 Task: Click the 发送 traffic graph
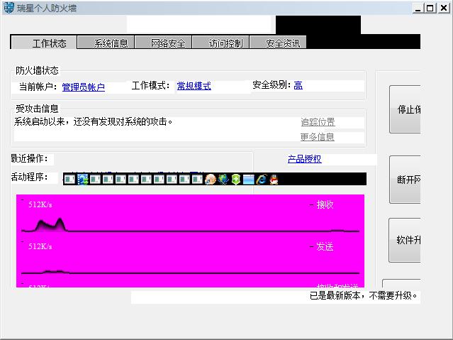191,258
